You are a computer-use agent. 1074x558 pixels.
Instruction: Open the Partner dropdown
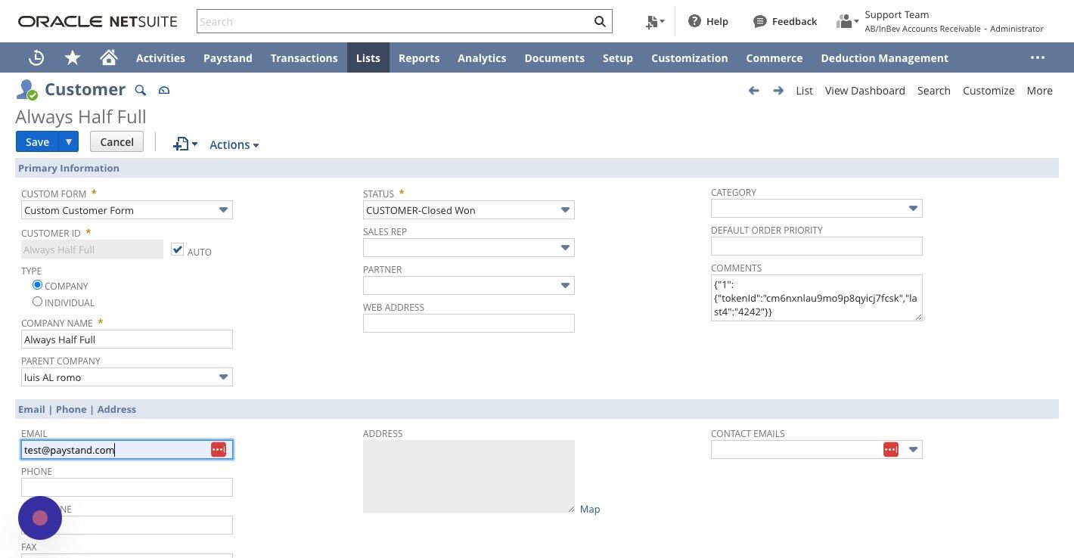(x=565, y=286)
